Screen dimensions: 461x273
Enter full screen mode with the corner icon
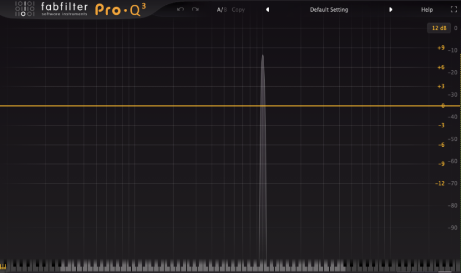point(452,9)
